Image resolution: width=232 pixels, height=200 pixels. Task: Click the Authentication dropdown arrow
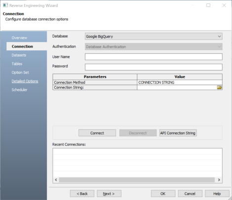tap(219, 47)
